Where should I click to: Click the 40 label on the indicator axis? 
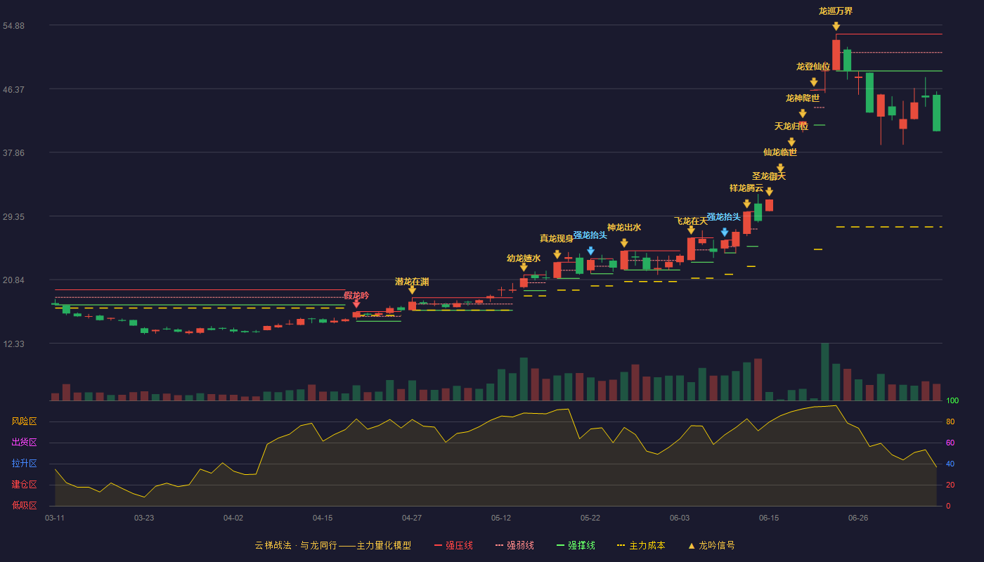tap(950, 464)
